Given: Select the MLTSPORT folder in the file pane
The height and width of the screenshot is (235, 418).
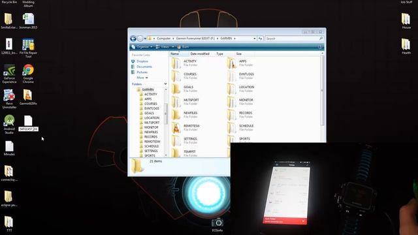Looking at the screenshot, I should [x=185, y=102].
